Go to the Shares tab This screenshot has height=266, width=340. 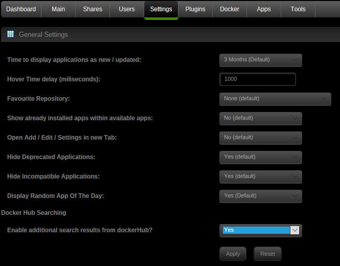pyautogui.click(x=93, y=9)
